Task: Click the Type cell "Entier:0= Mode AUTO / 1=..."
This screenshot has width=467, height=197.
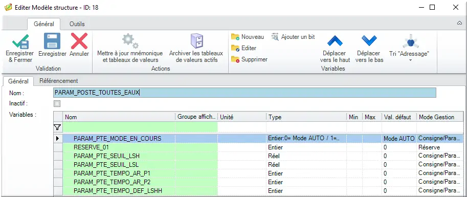Action: pyautogui.click(x=306, y=138)
